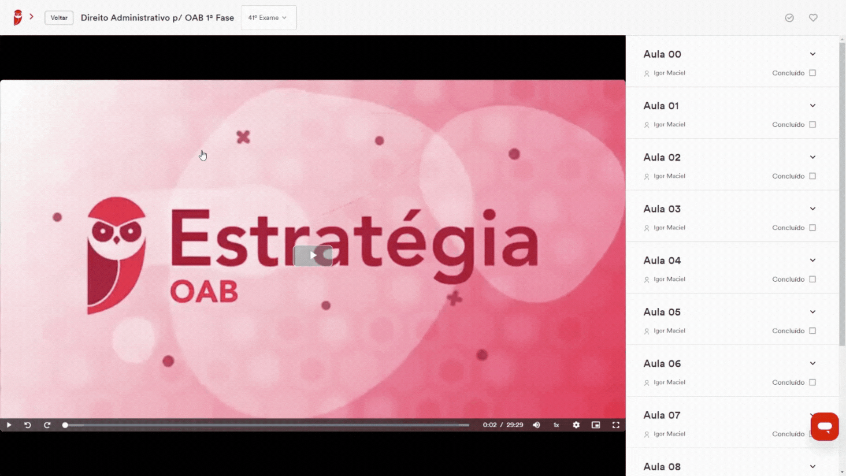Check Concluído box for Aula 00

point(813,73)
